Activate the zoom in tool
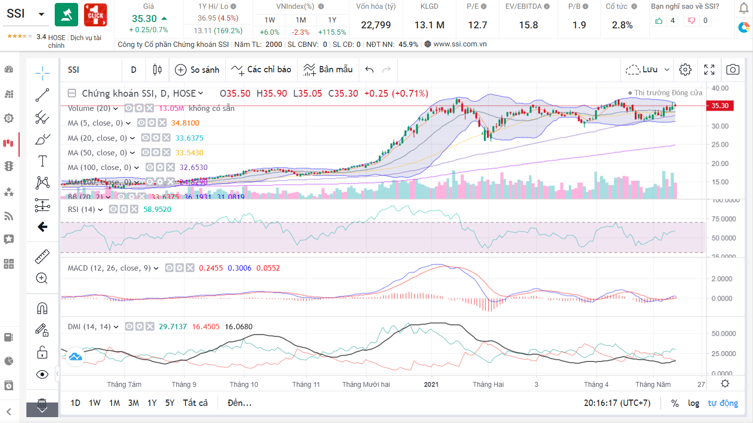 tap(43, 278)
